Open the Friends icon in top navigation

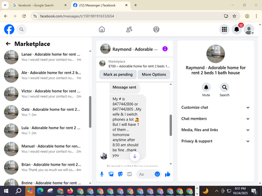coord(129,29)
